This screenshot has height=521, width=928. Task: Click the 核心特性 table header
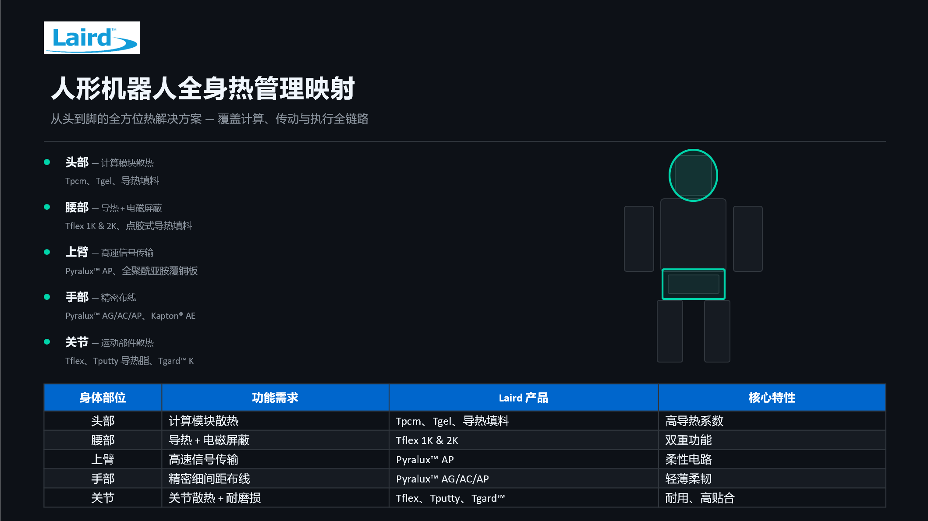click(772, 398)
